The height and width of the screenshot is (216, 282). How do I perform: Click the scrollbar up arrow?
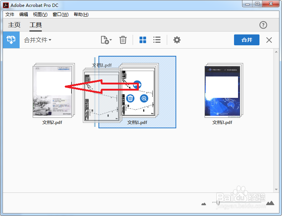tap(276, 52)
